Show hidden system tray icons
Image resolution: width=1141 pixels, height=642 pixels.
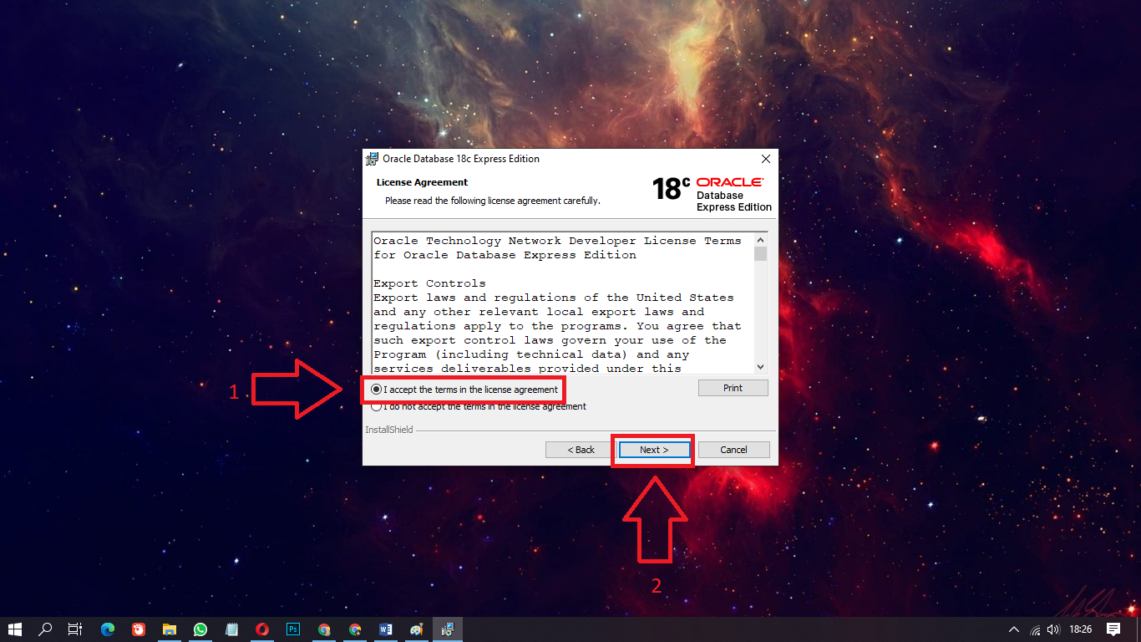point(1014,629)
